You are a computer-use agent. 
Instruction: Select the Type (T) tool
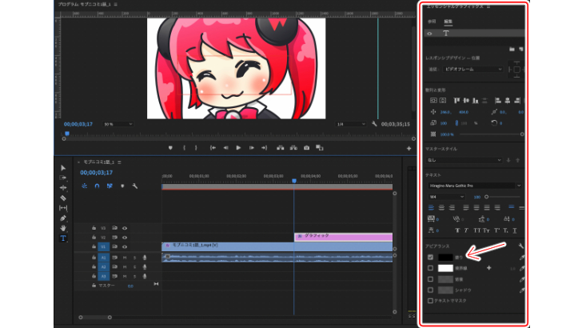(x=63, y=238)
